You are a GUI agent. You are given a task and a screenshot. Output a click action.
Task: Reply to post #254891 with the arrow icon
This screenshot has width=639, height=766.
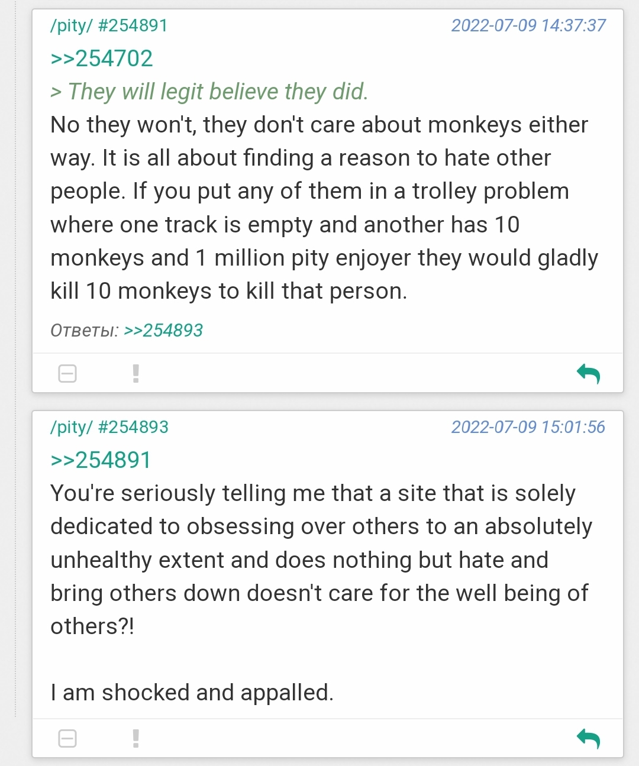(588, 373)
